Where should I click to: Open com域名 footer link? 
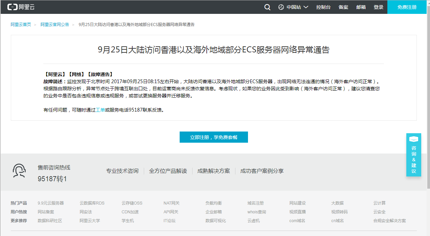[297, 221]
